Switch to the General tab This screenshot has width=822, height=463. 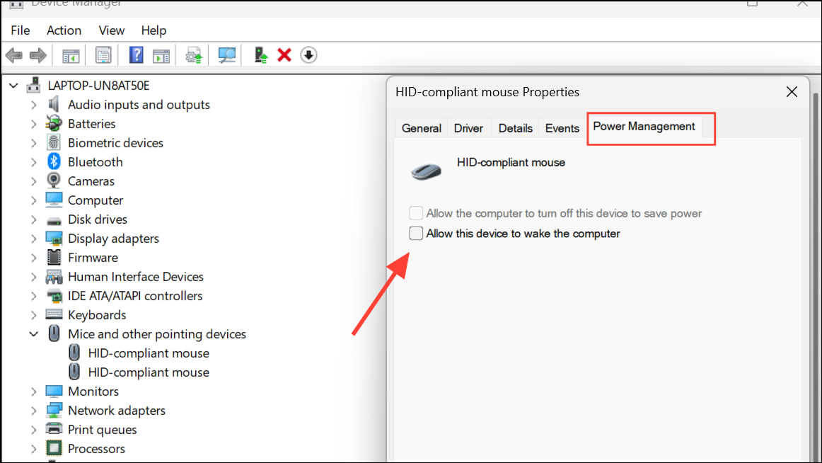422,128
